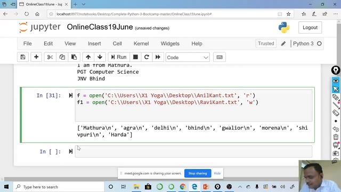Screen dimensions: 341x192
Task: Go to browser home page icon
Action: [37, 14]
